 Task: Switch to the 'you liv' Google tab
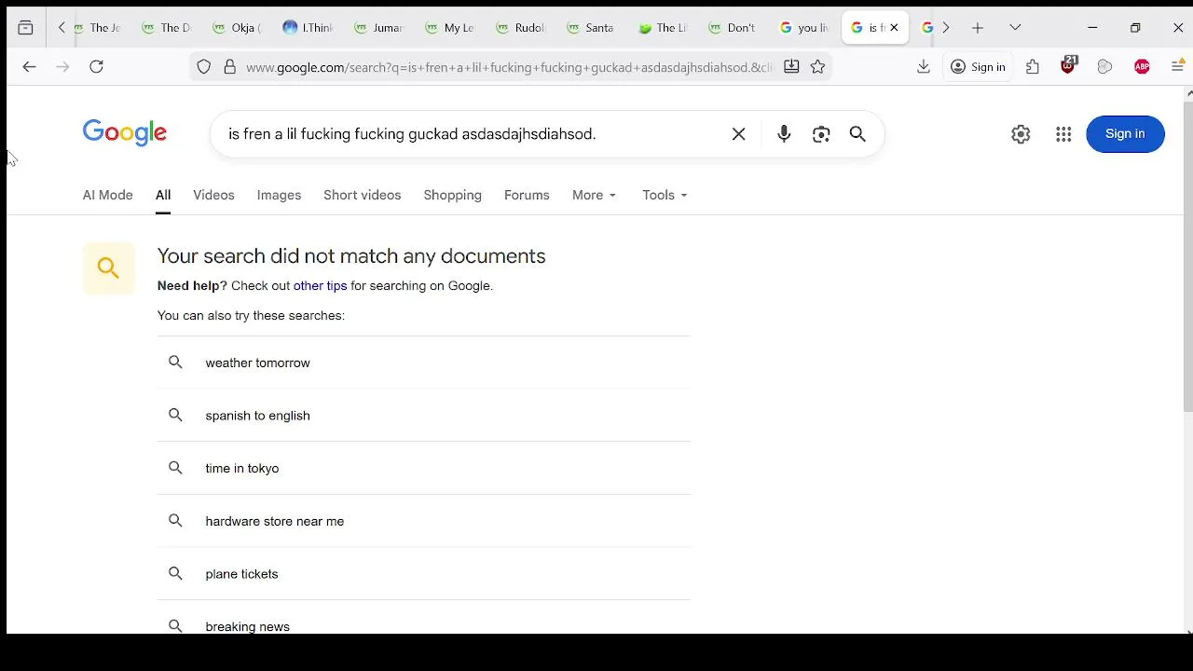coord(803,28)
